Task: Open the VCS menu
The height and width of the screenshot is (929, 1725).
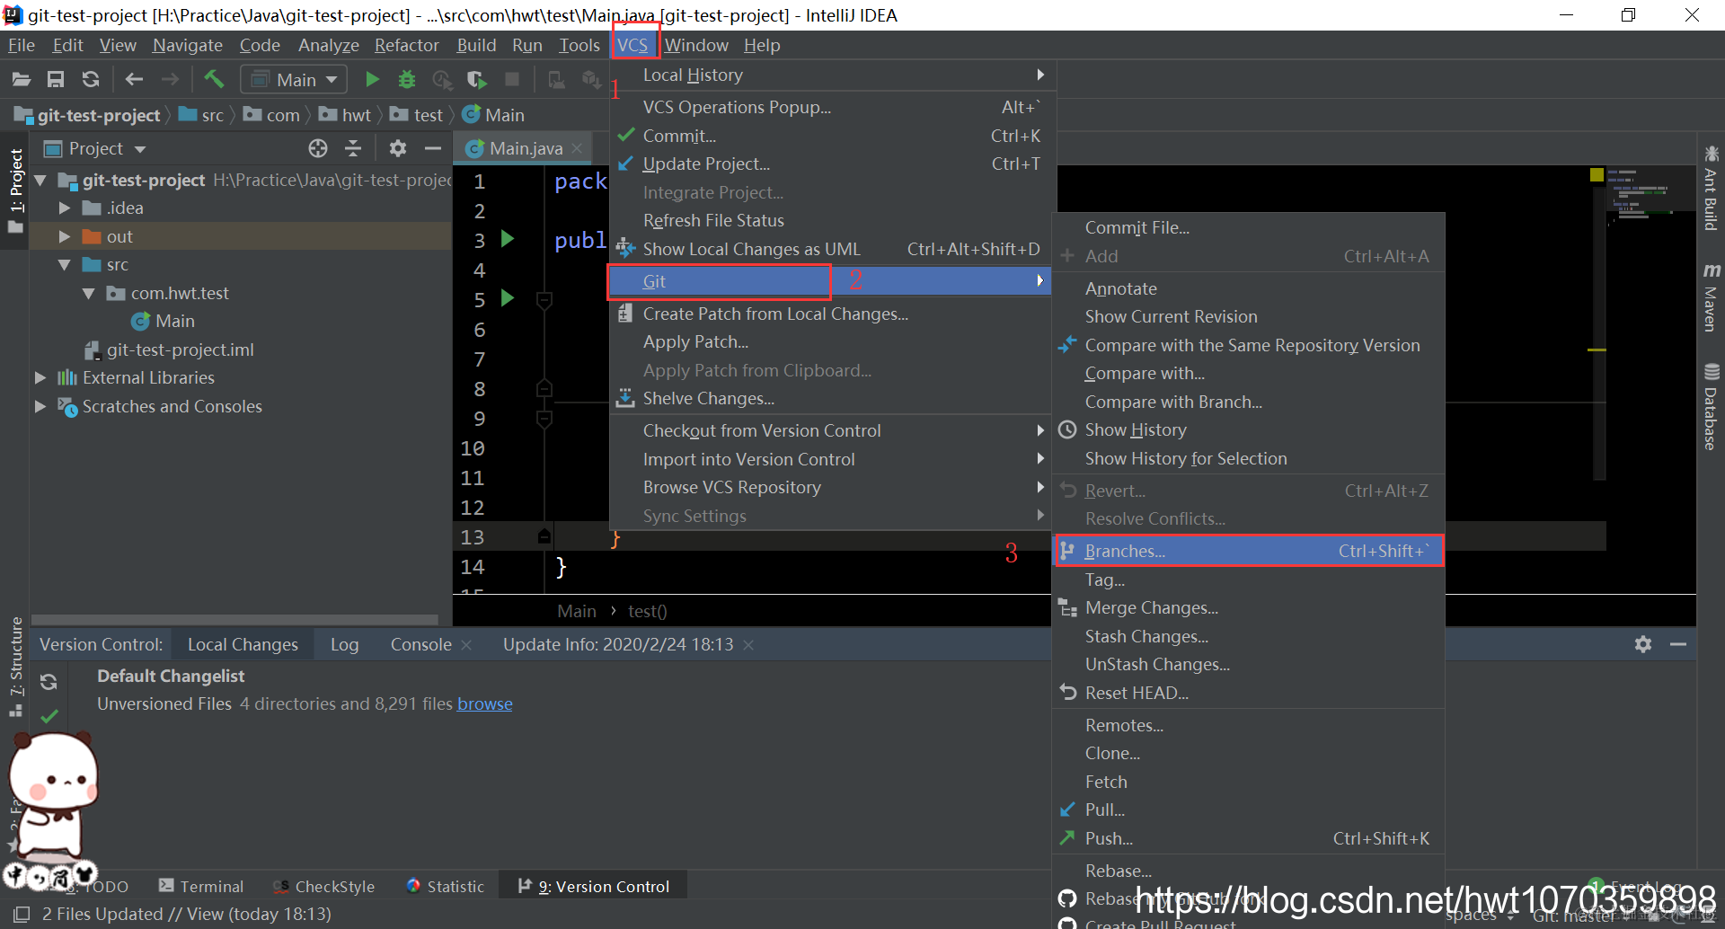Action: pyautogui.click(x=632, y=45)
